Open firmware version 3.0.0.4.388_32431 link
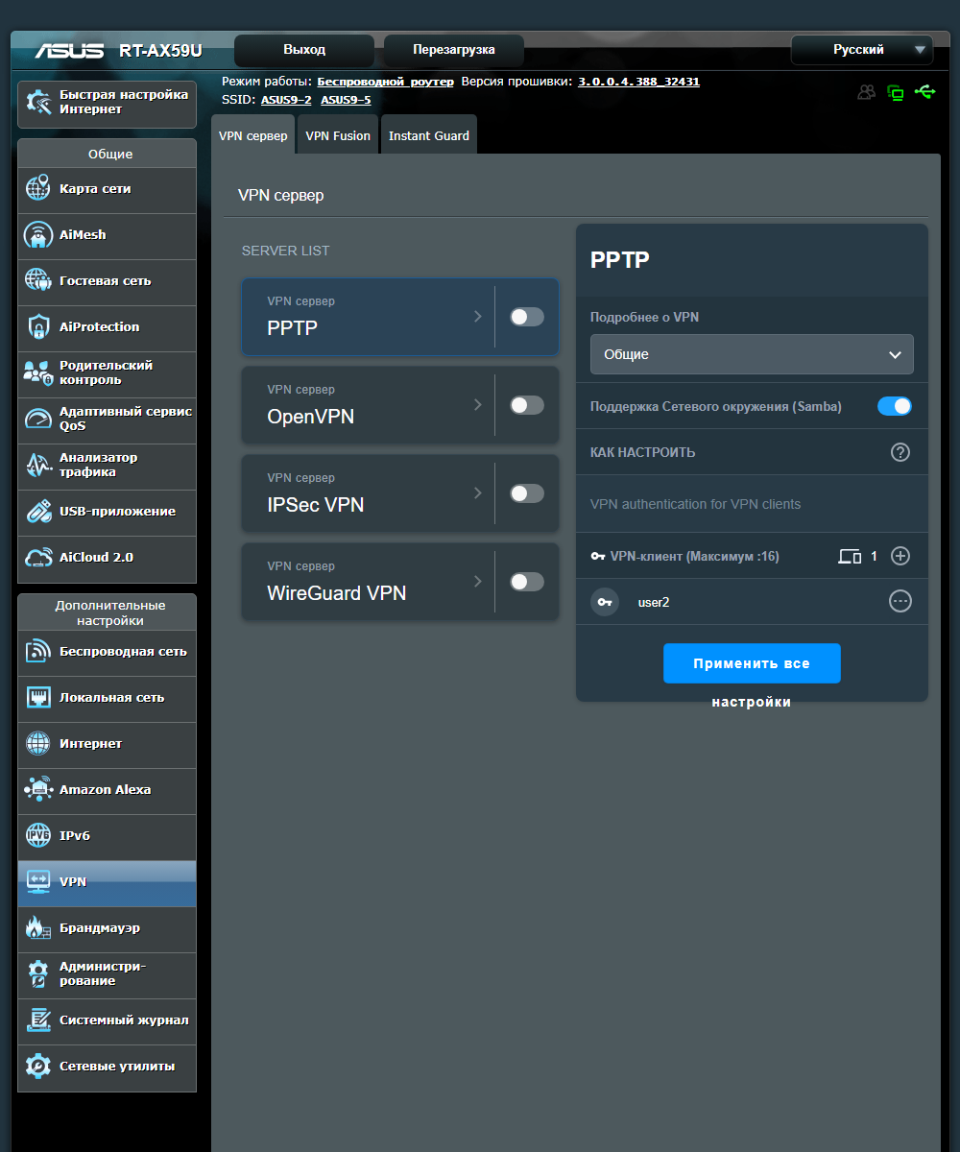Screen dimensions: 960x1152 [x=638, y=82]
